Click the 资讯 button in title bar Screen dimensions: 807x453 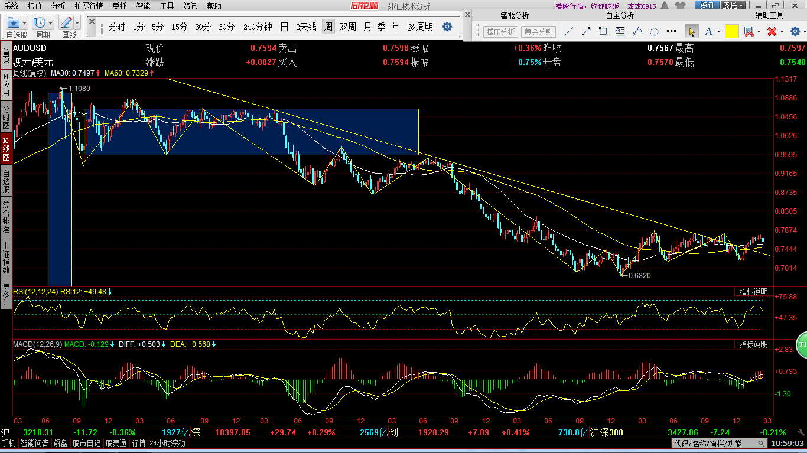click(707, 5)
